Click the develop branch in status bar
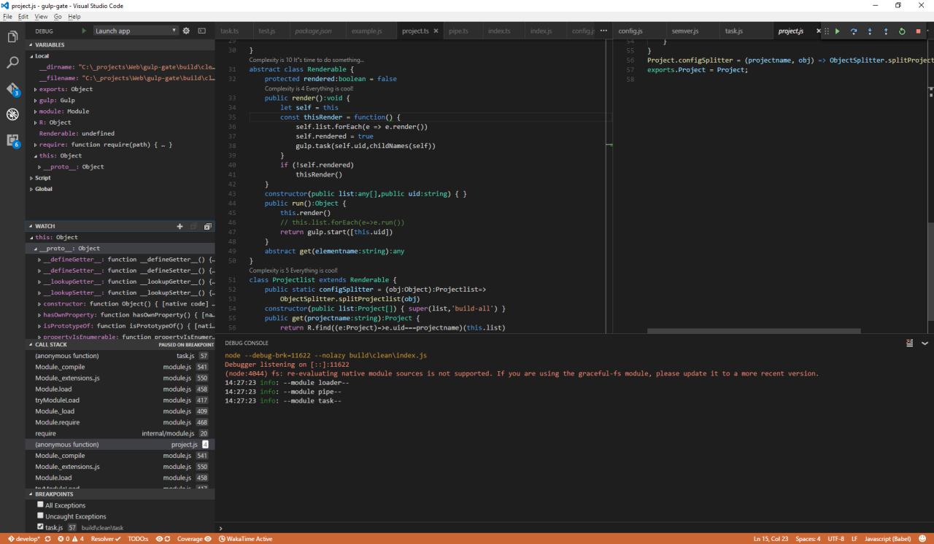This screenshot has width=934, height=544. (x=20, y=539)
